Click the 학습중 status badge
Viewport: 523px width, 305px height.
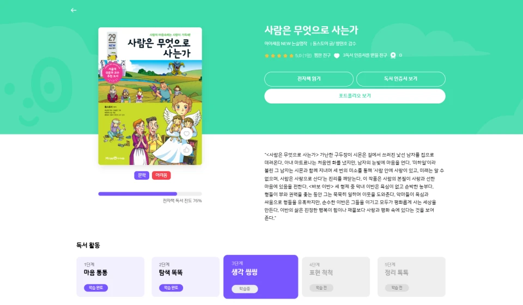[x=245, y=289]
